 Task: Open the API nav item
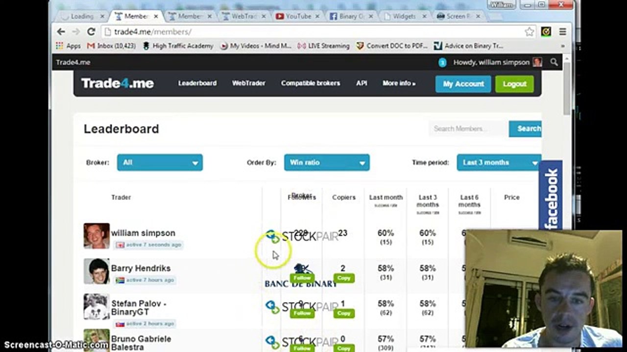(x=362, y=83)
